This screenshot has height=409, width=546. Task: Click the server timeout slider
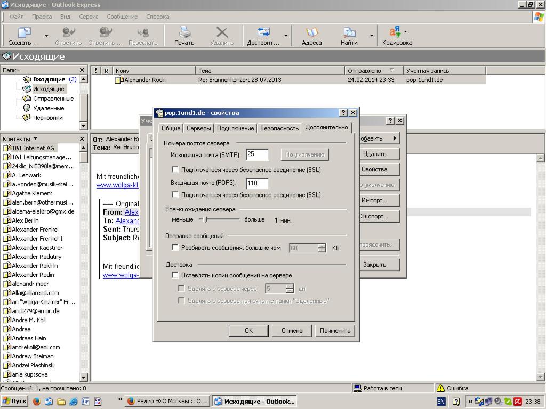(x=206, y=219)
